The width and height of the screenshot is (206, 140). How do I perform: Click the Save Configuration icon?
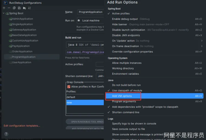click(19, 8)
